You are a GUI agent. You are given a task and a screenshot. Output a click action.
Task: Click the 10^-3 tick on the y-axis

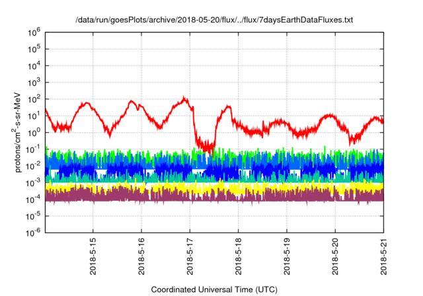(x=33, y=182)
